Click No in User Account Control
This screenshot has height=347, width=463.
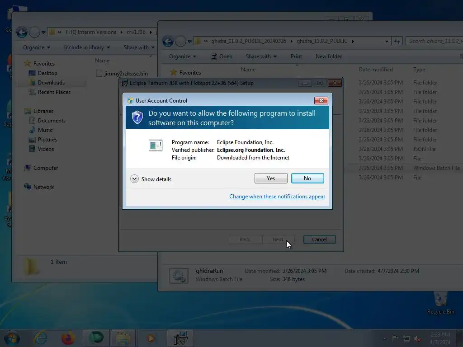click(307, 178)
